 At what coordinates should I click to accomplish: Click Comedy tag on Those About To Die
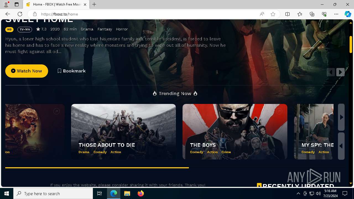(x=100, y=152)
